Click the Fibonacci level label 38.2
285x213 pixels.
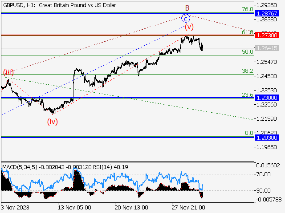[248, 71]
